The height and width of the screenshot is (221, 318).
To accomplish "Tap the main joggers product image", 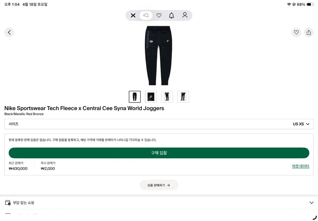I will 159,56.
